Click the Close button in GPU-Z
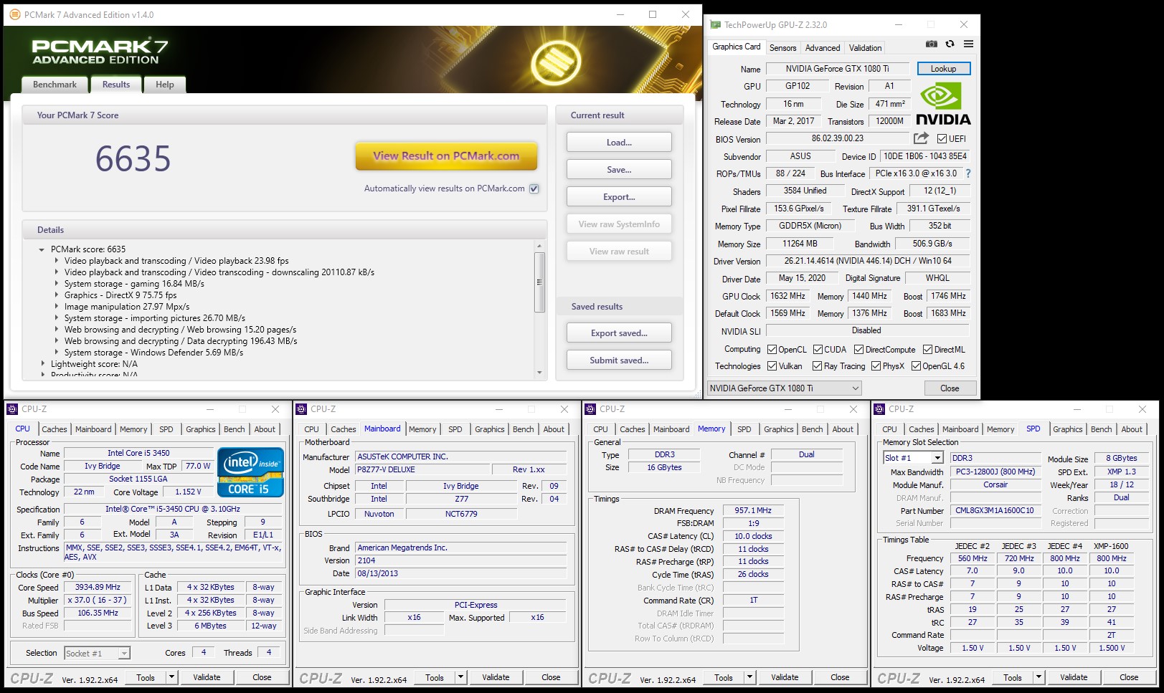Image resolution: width=1164 pixels, height=693 pixels. (x=950, y=388)
